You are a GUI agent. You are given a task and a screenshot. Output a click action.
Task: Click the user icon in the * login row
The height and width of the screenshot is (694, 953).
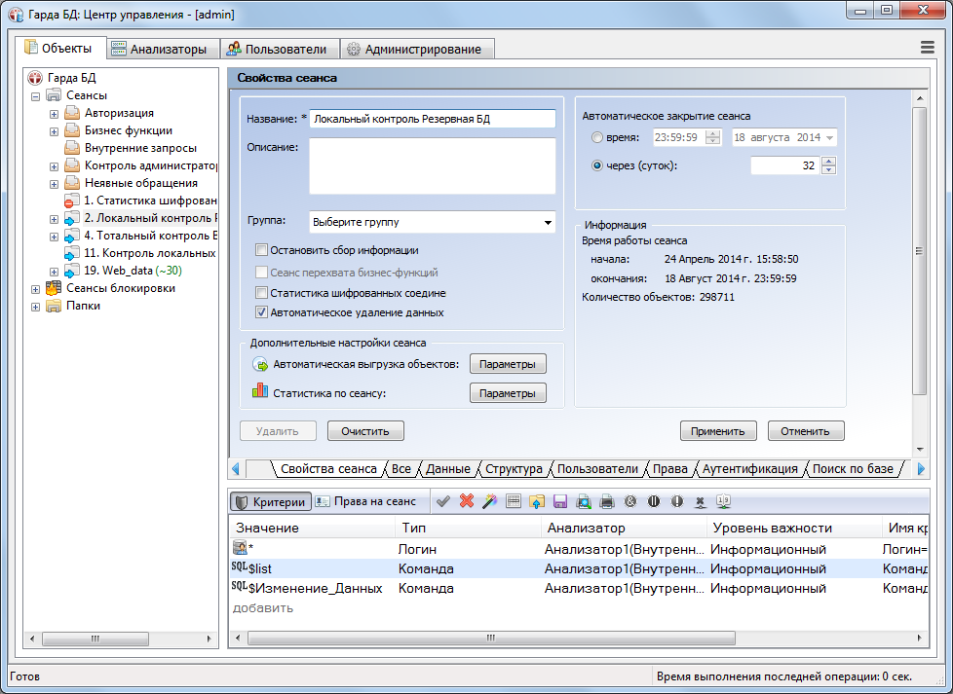[x=240, y=548]
